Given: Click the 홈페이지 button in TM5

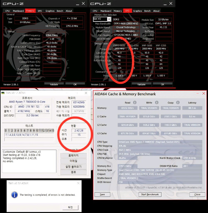Looking at the screenshot, I should click(73, 155).
